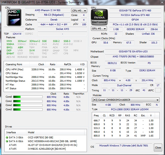The height and width of the screenshot is (155, 165).
Task: Click the Deneb codename value
Action: coord(54,20)
